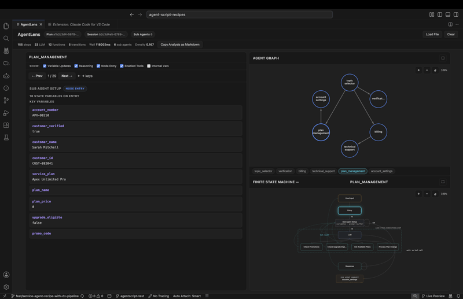
Task: Click the Entry node in the state machine
Action: (350, 211)
